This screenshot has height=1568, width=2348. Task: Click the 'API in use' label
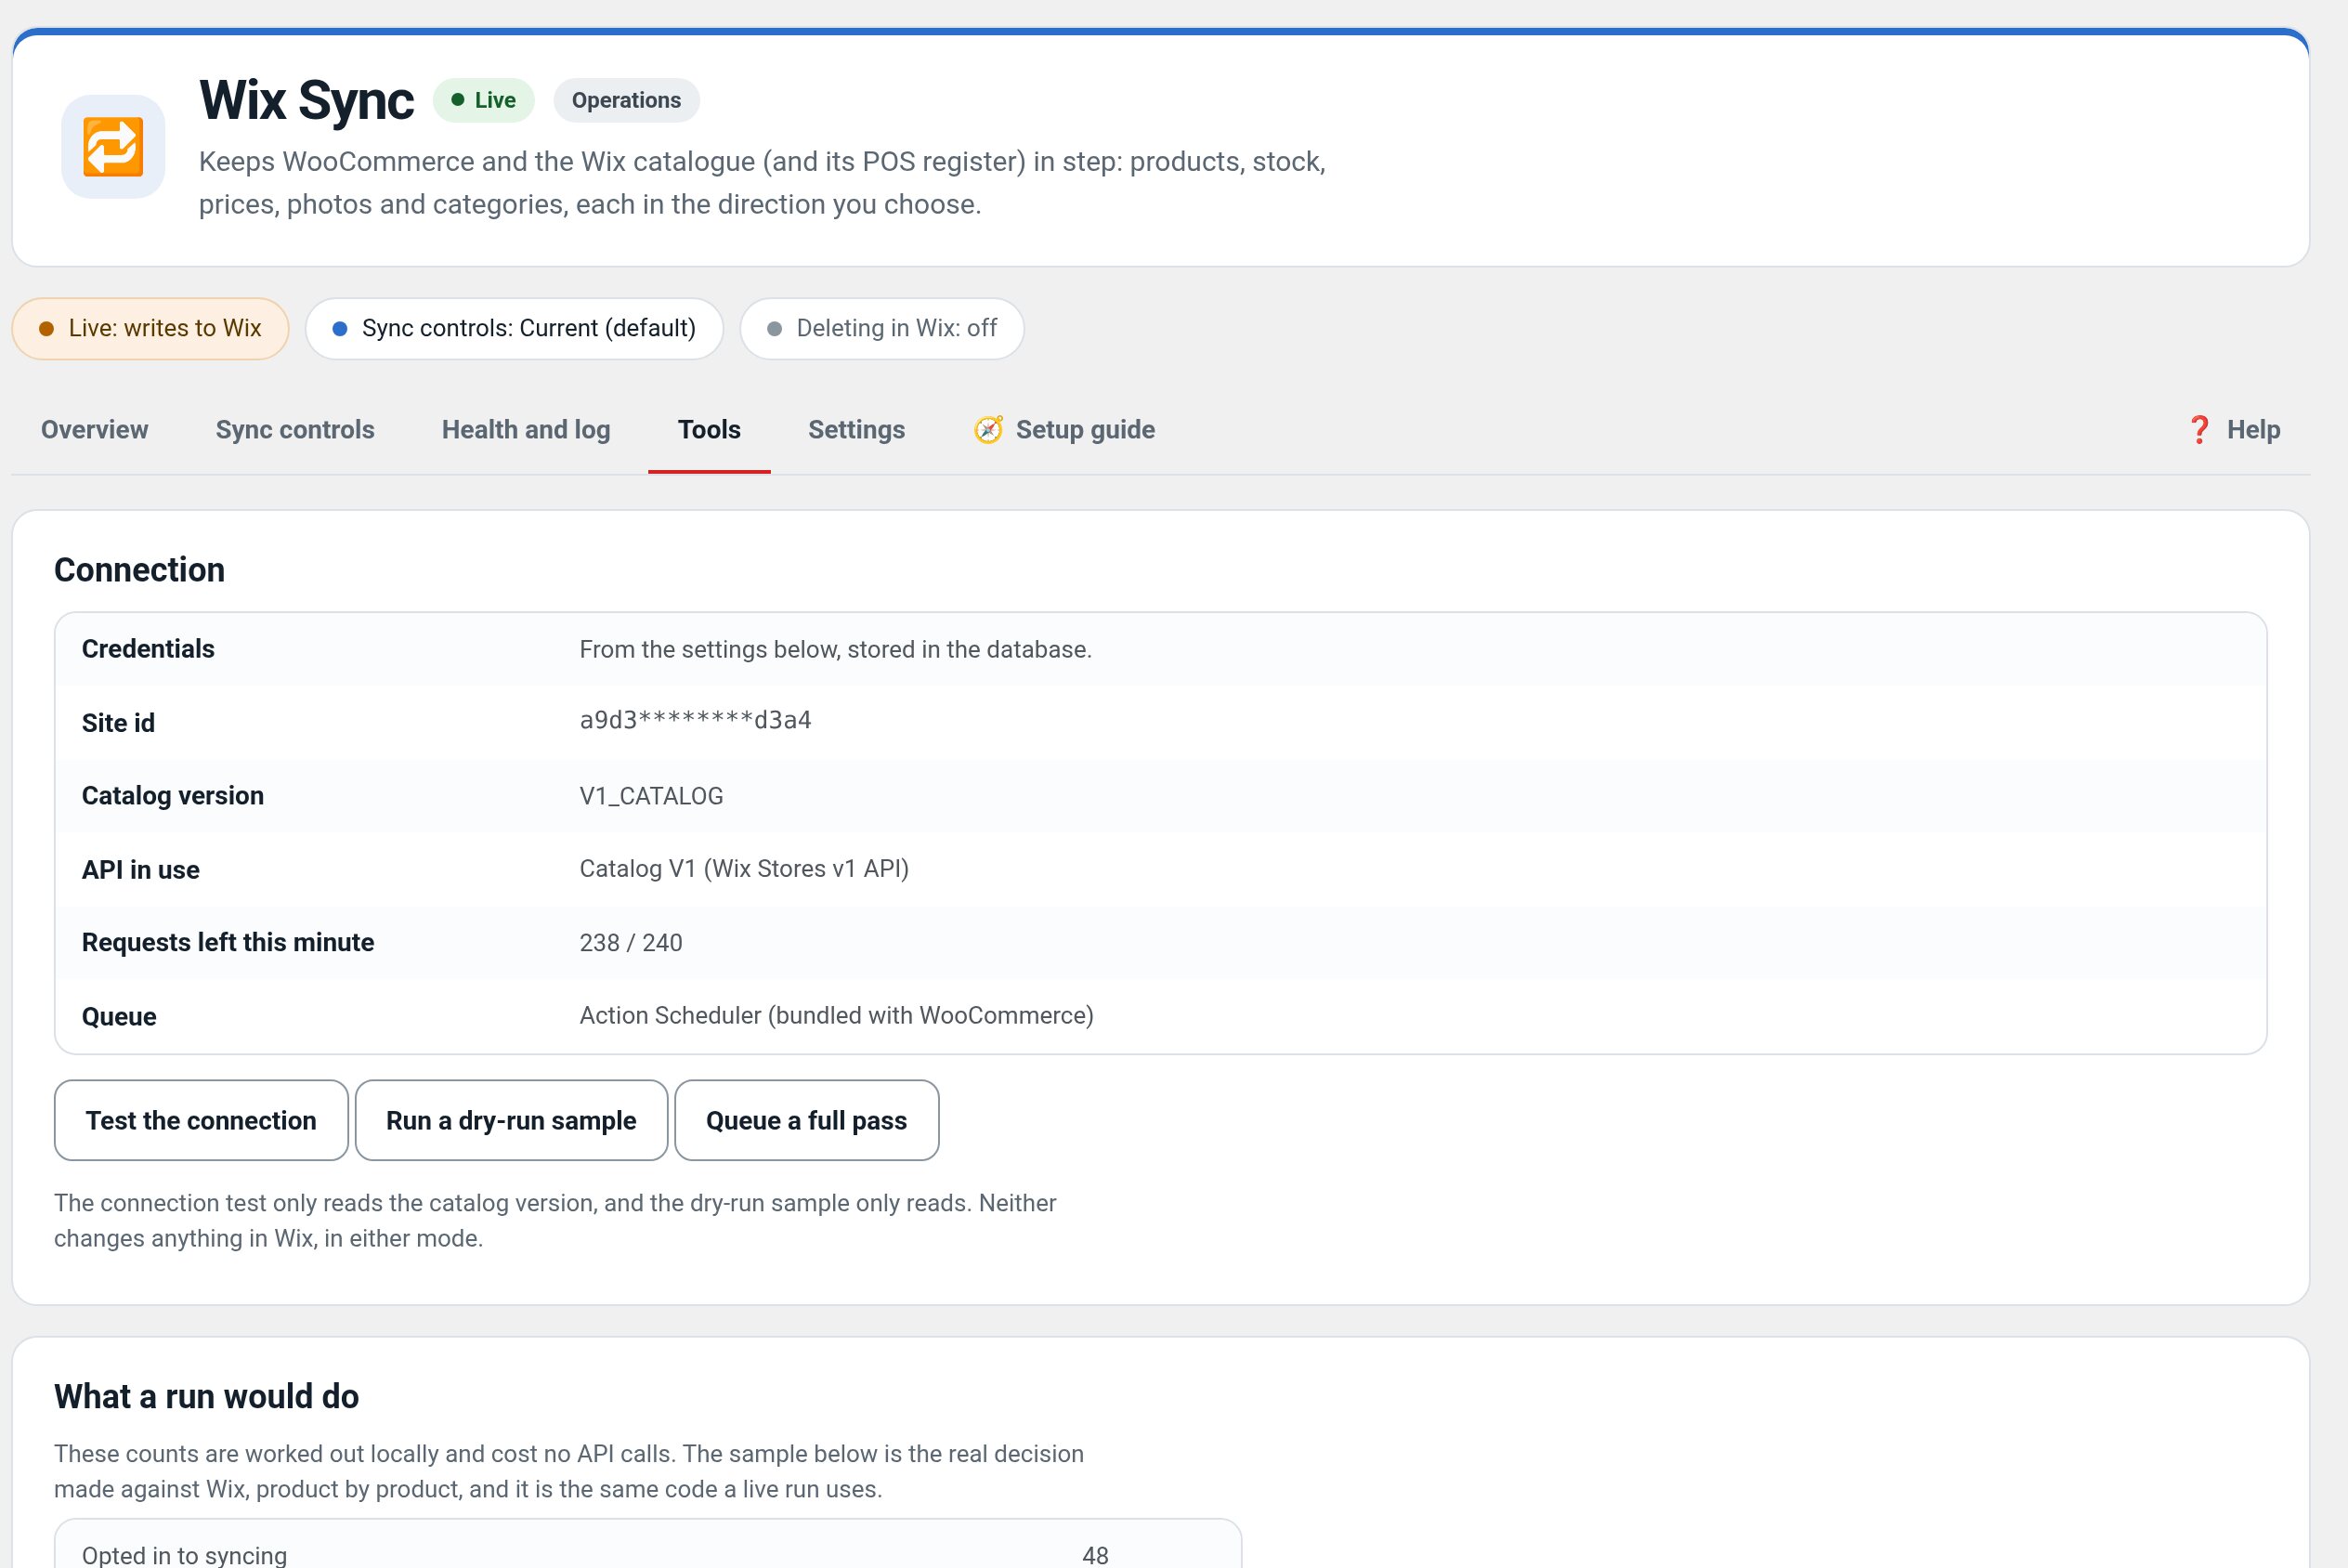click(141, 870)
